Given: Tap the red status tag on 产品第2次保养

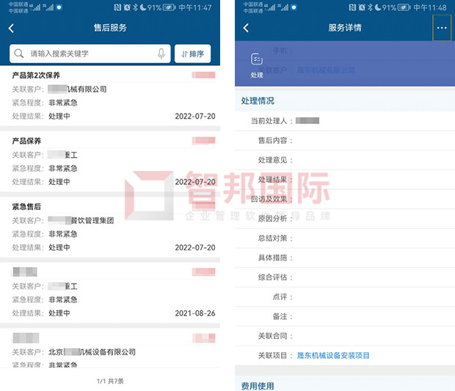Looking at the screenshot, I should (204, 76).
